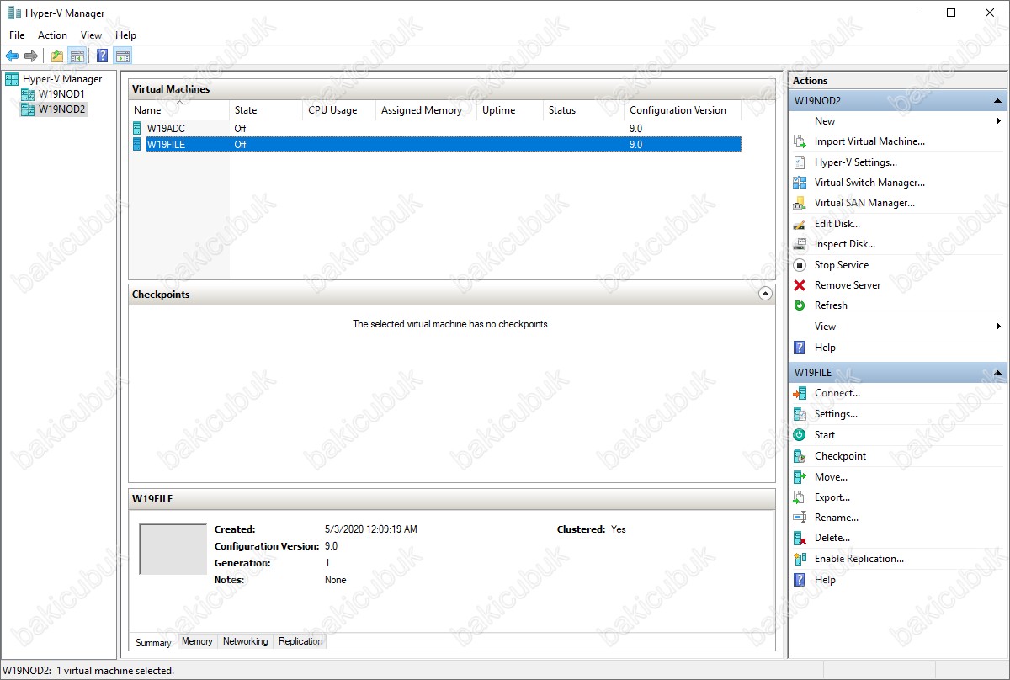Screen dimensions: 1010x680
Task: Sort by the Configuration Version column header
Action: pos(683,110)
